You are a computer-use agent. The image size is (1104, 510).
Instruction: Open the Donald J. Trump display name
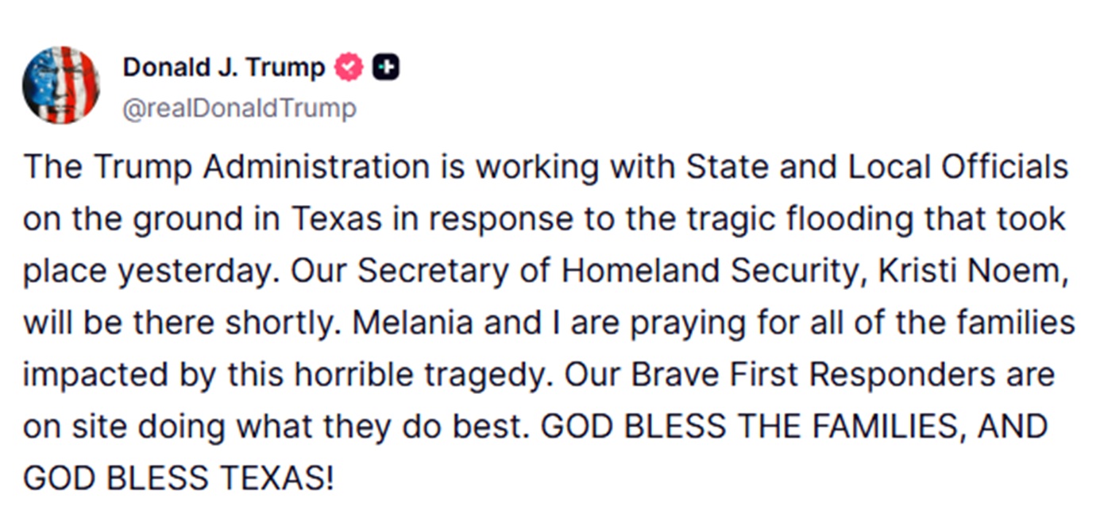(x=223, y=68)
